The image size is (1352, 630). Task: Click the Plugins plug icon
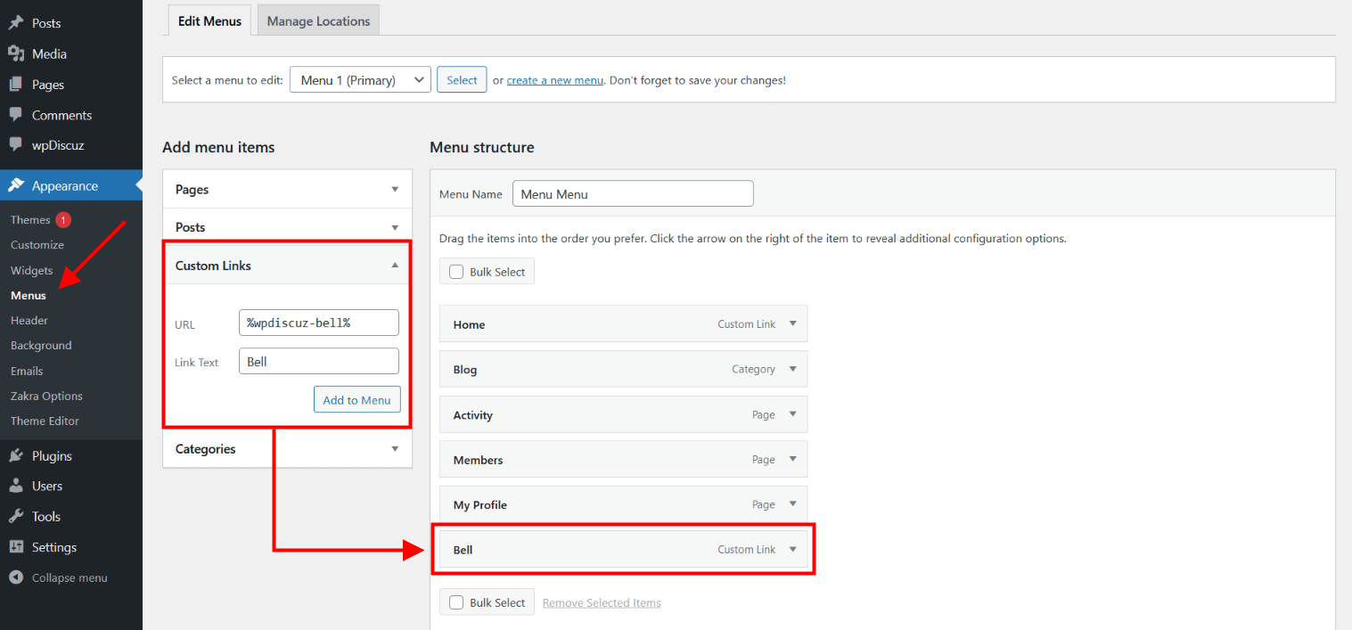coord(16,456)
